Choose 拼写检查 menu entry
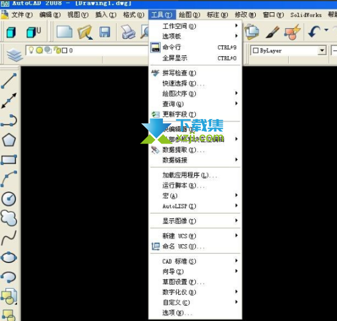Image resolution: width=337 pixels, height=321 pixels. pos(195,73)
